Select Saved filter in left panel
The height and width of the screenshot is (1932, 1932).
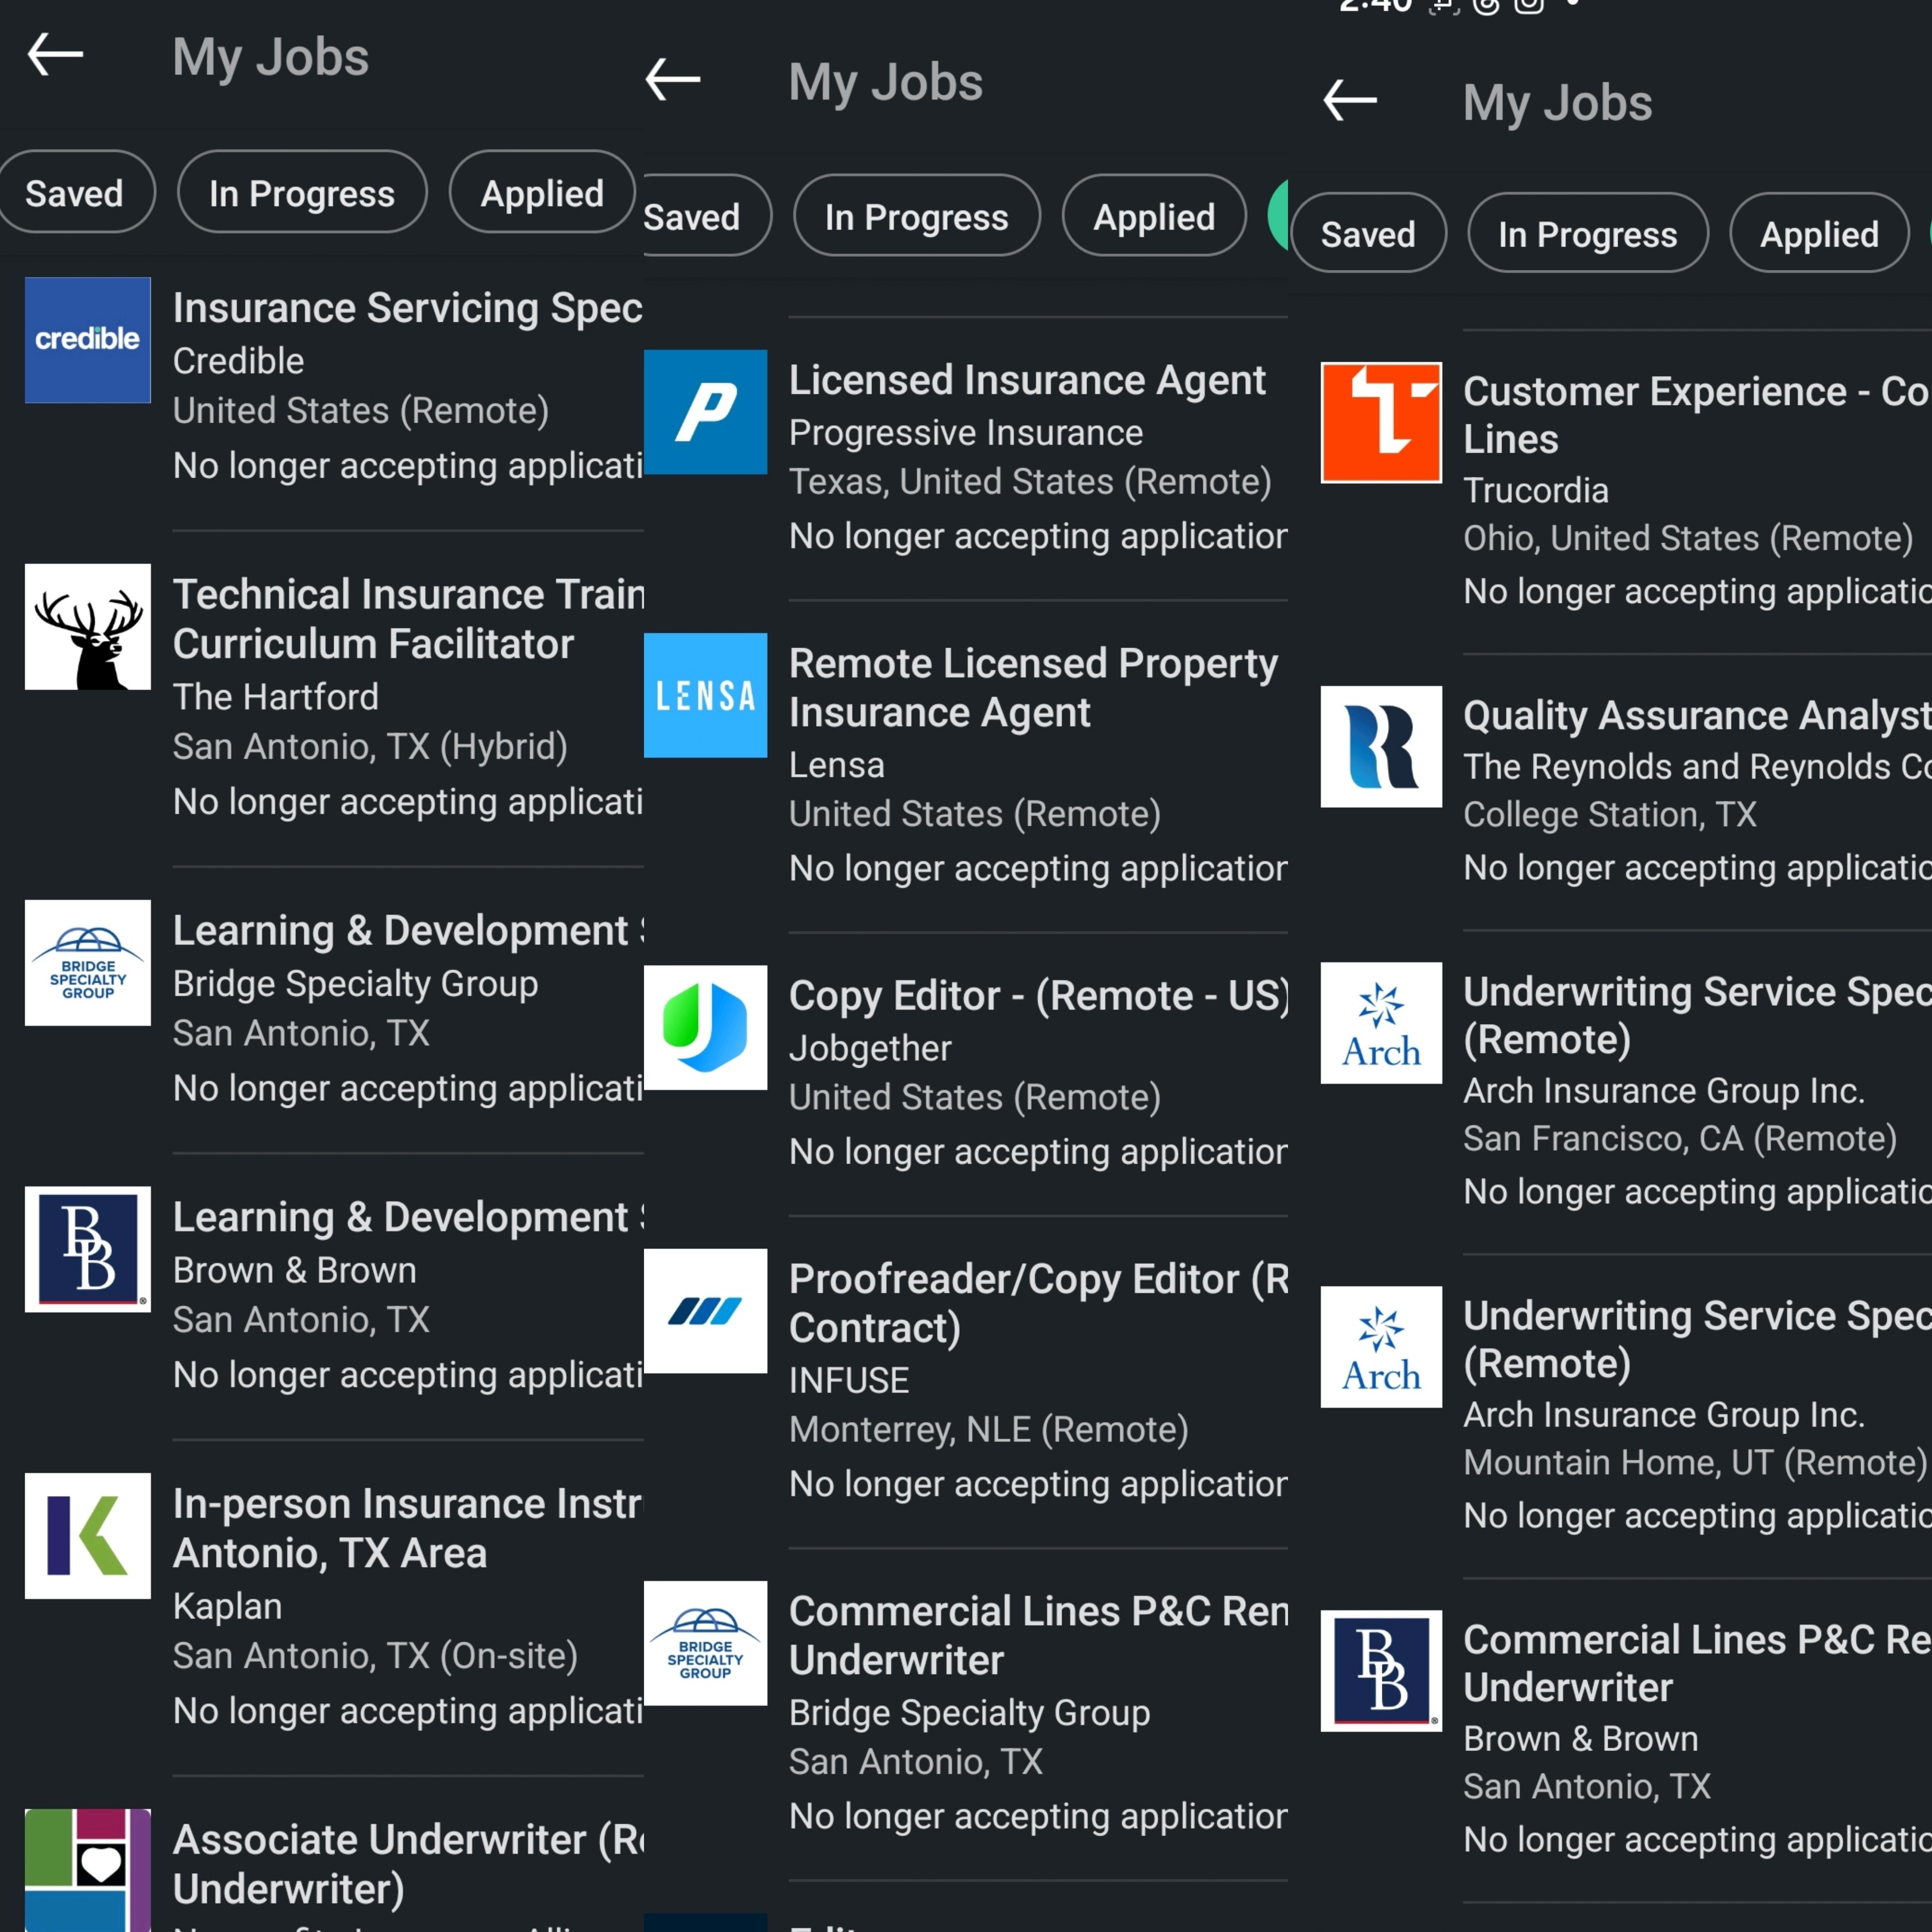[x=74, y=192]
